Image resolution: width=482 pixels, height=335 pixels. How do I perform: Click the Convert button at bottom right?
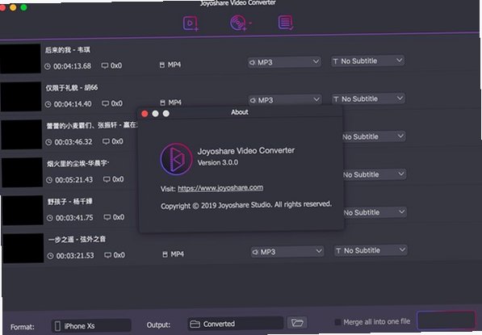(446, 320)
